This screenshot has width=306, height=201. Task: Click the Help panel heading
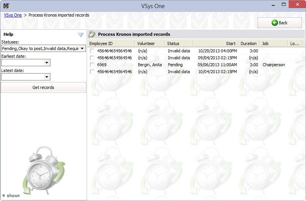click(8, 34)
